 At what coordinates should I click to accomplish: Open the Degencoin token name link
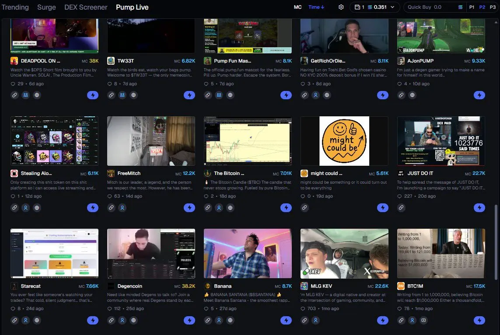tap(130, 286)
